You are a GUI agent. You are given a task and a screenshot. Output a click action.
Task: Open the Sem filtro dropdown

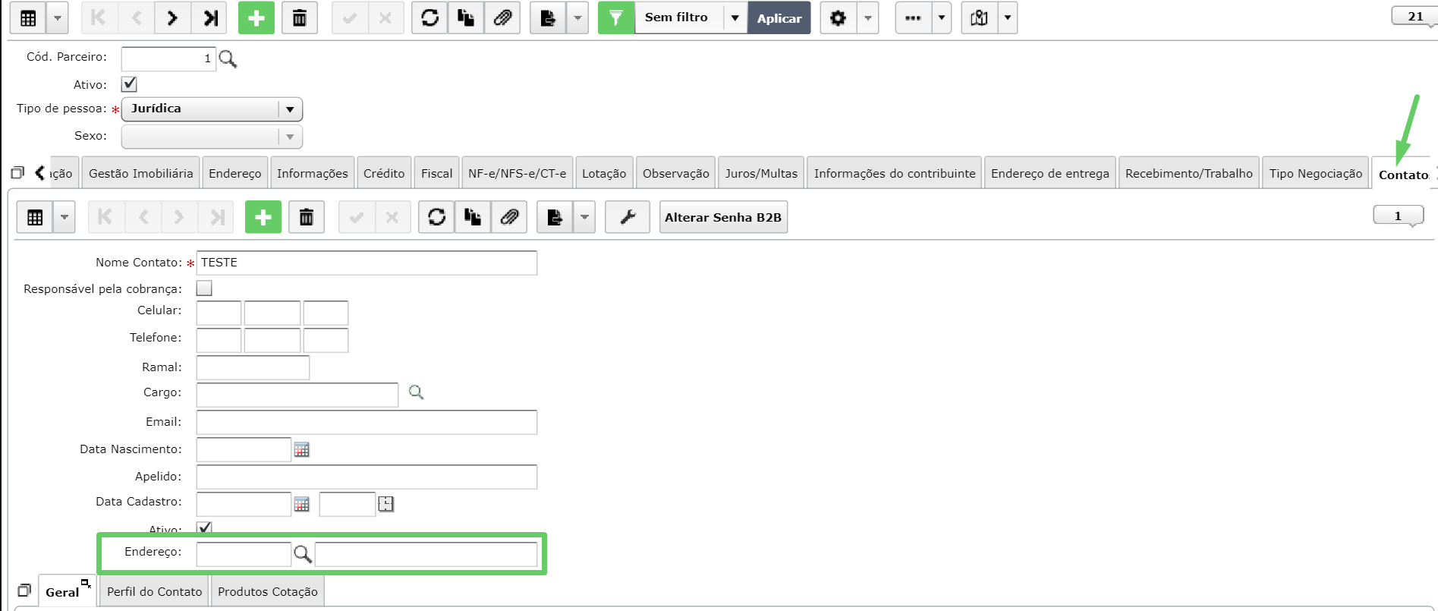[735, 17]
